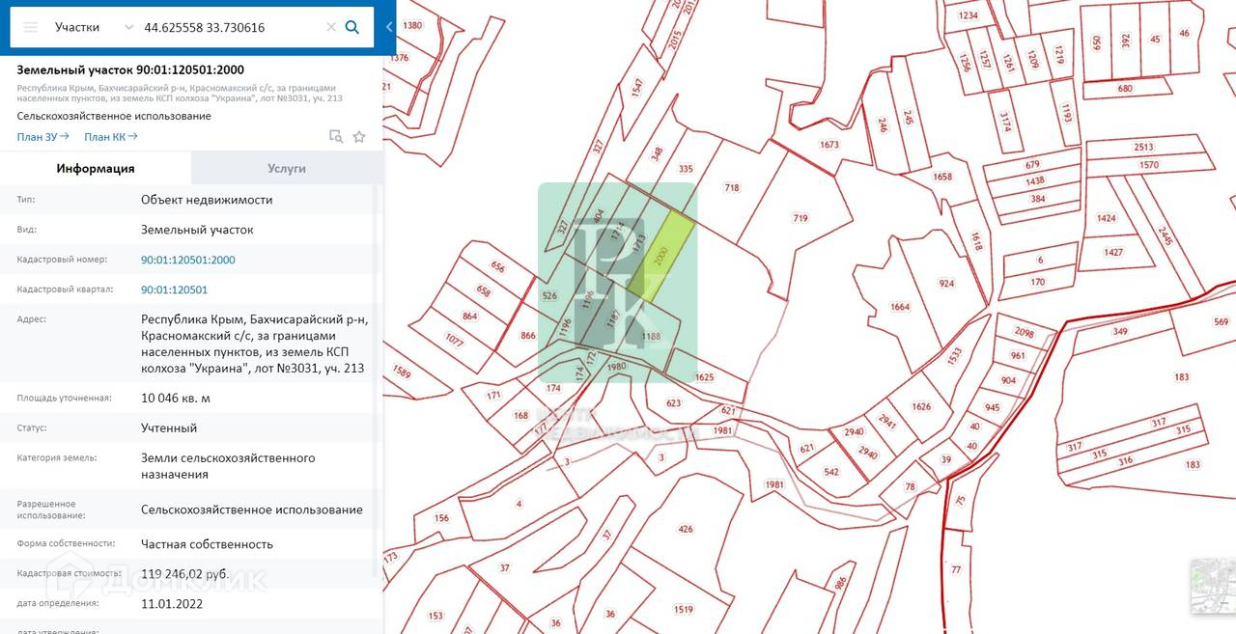Select parcel 719 on the map
Viewport: 1236px width, 634px height.
[x=801, y=219]
